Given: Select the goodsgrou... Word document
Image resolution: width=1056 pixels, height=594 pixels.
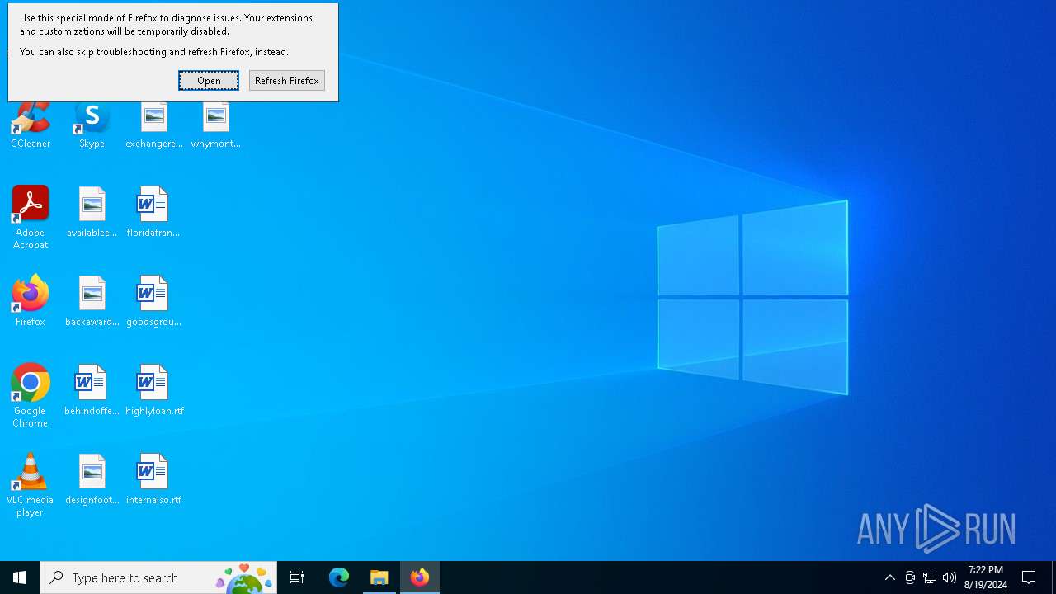Looking at the screenshot, I should 153,301.
